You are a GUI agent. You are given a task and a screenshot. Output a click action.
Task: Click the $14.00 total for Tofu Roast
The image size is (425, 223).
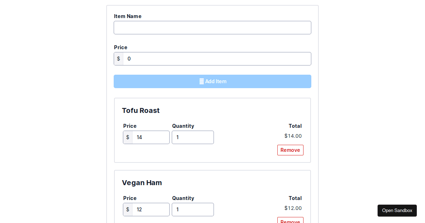point(293,136)
